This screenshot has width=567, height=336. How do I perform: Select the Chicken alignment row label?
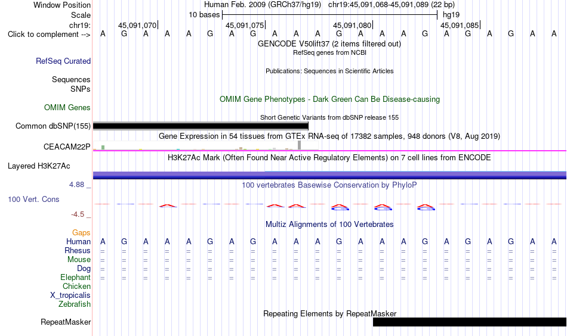tap(76, 286)
